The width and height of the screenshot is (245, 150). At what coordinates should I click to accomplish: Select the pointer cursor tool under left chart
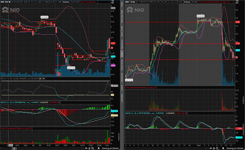point(99,148)
